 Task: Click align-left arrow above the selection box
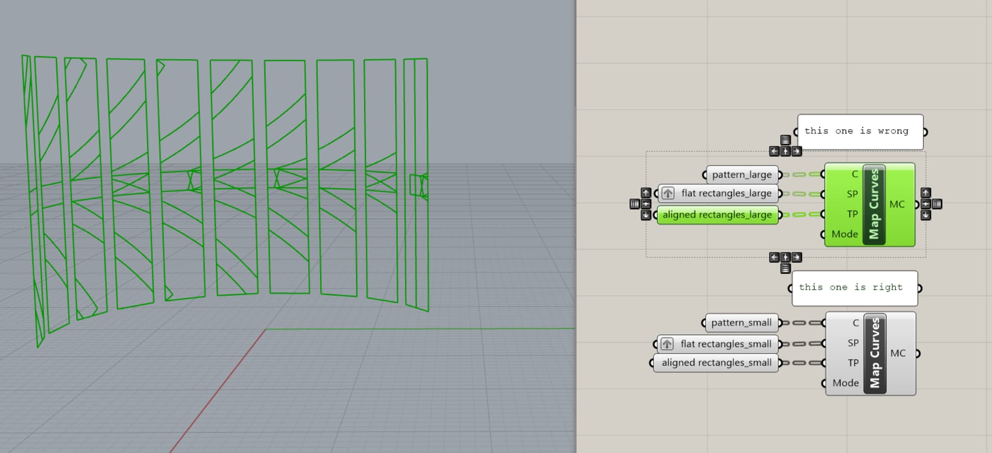774,151
